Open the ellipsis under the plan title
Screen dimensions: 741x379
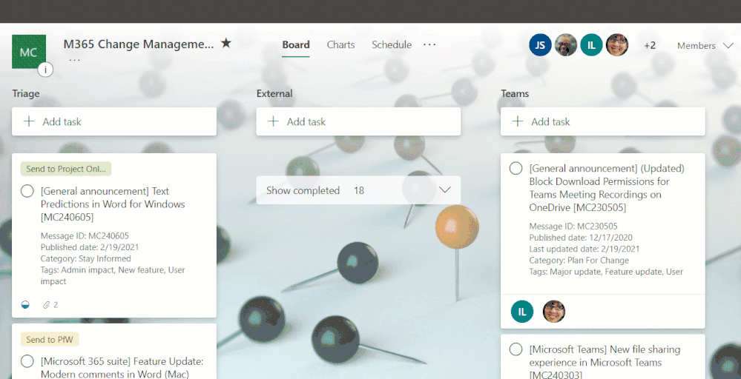(x=75, y=60)
